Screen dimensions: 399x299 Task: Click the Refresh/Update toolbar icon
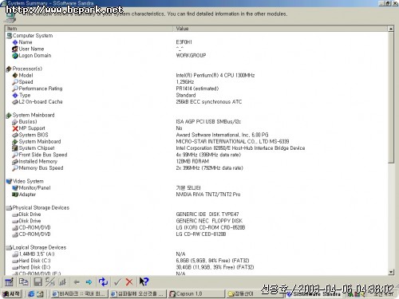pos(103,282)
